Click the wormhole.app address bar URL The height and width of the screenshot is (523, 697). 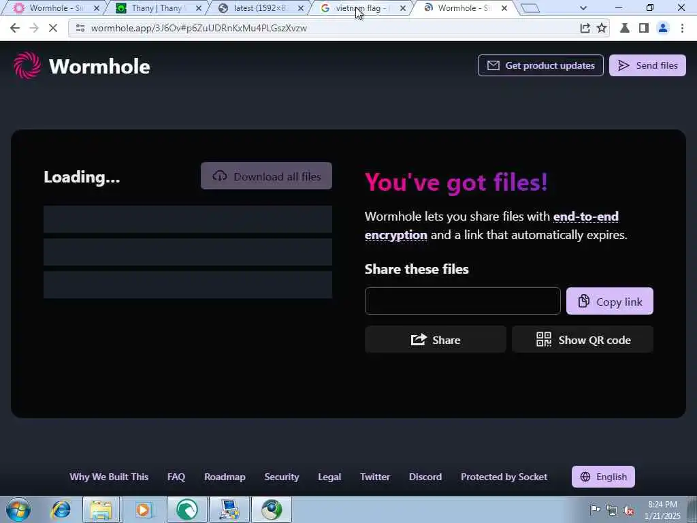199,28
